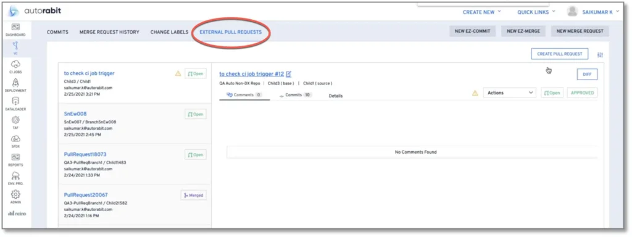Click the AutoRABIT logo

[x=35, y=11]
